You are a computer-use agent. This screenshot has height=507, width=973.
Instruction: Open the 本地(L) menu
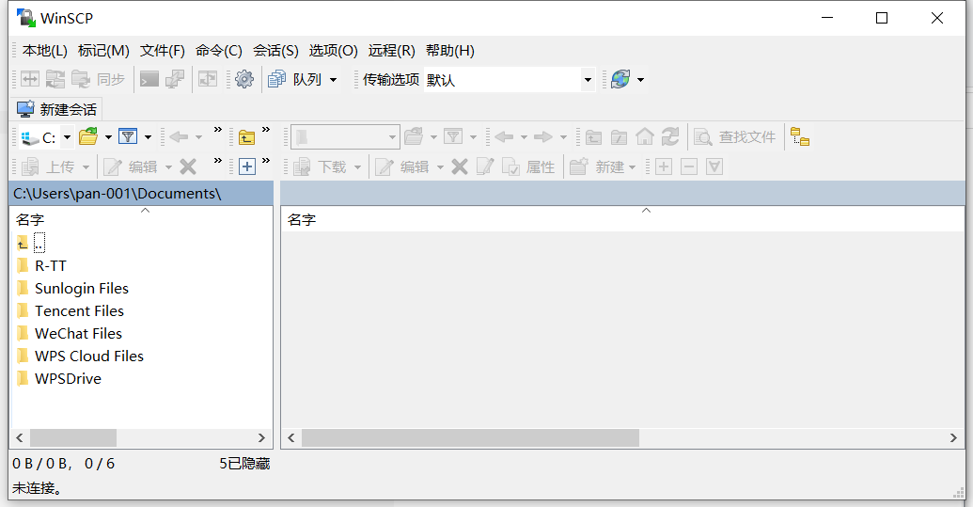(45, 50)
